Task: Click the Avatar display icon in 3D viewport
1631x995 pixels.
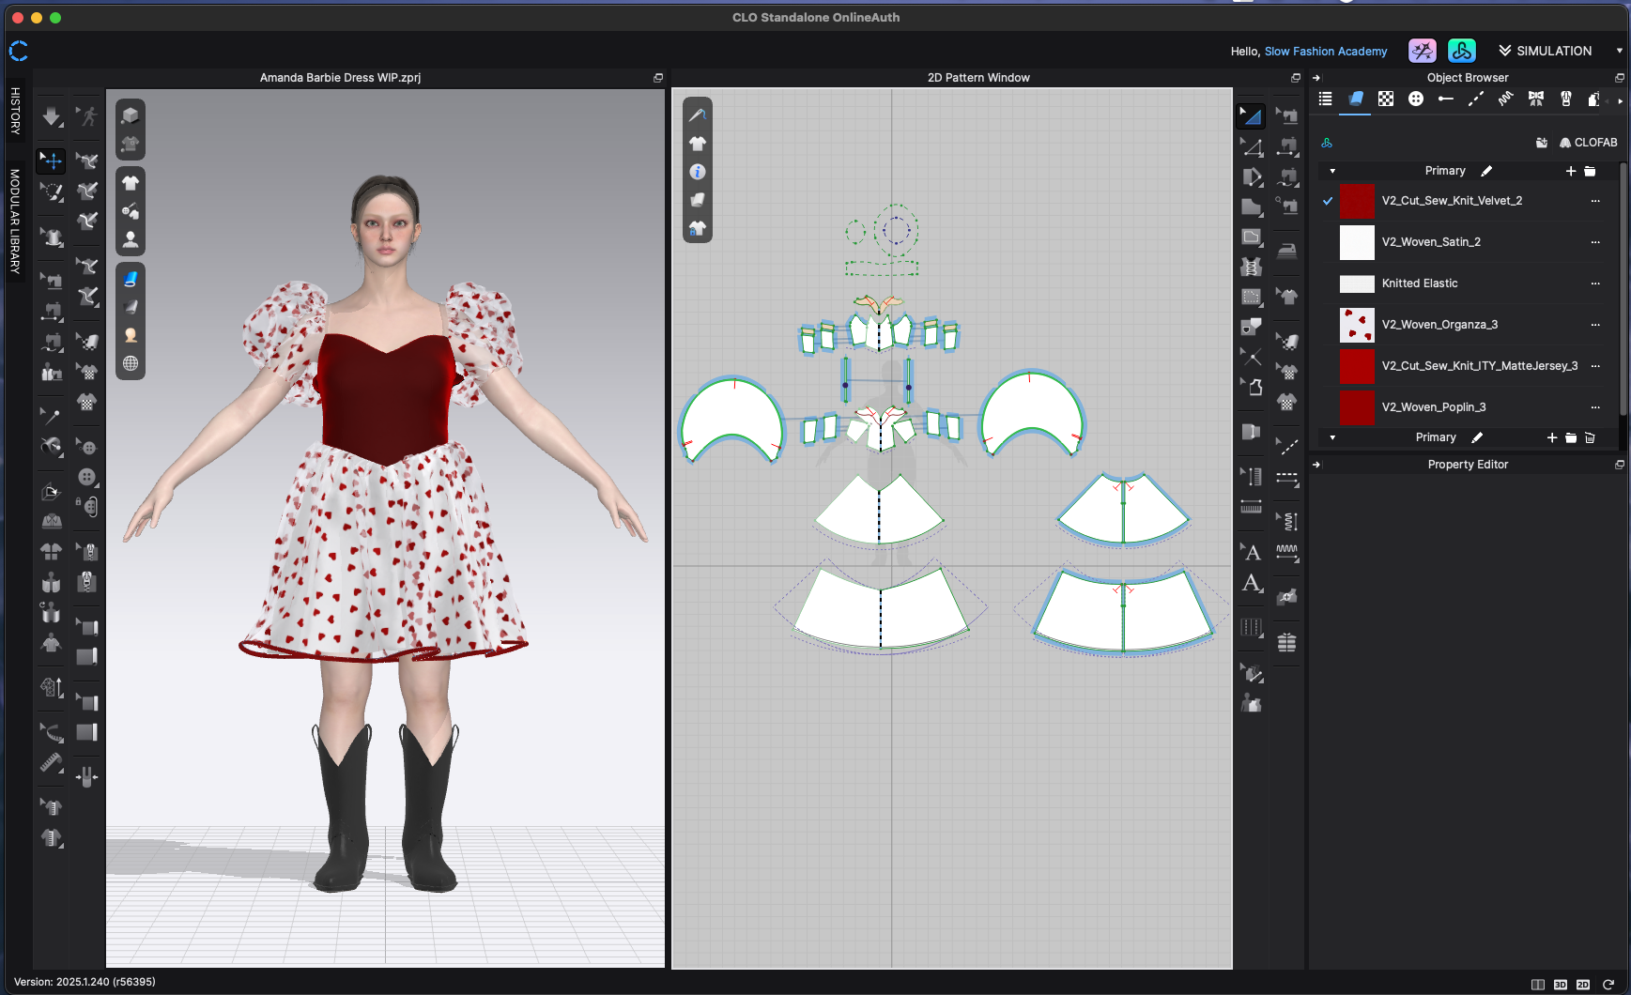Action: [x=131, y=239]
